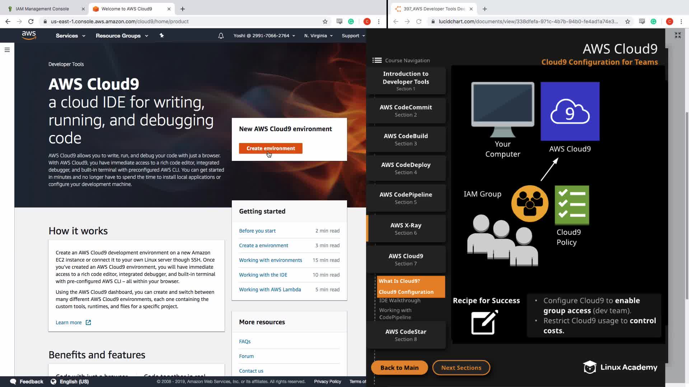Click the Next Sections button
This screenshot has width=689, height=387.
coord(461,368)
